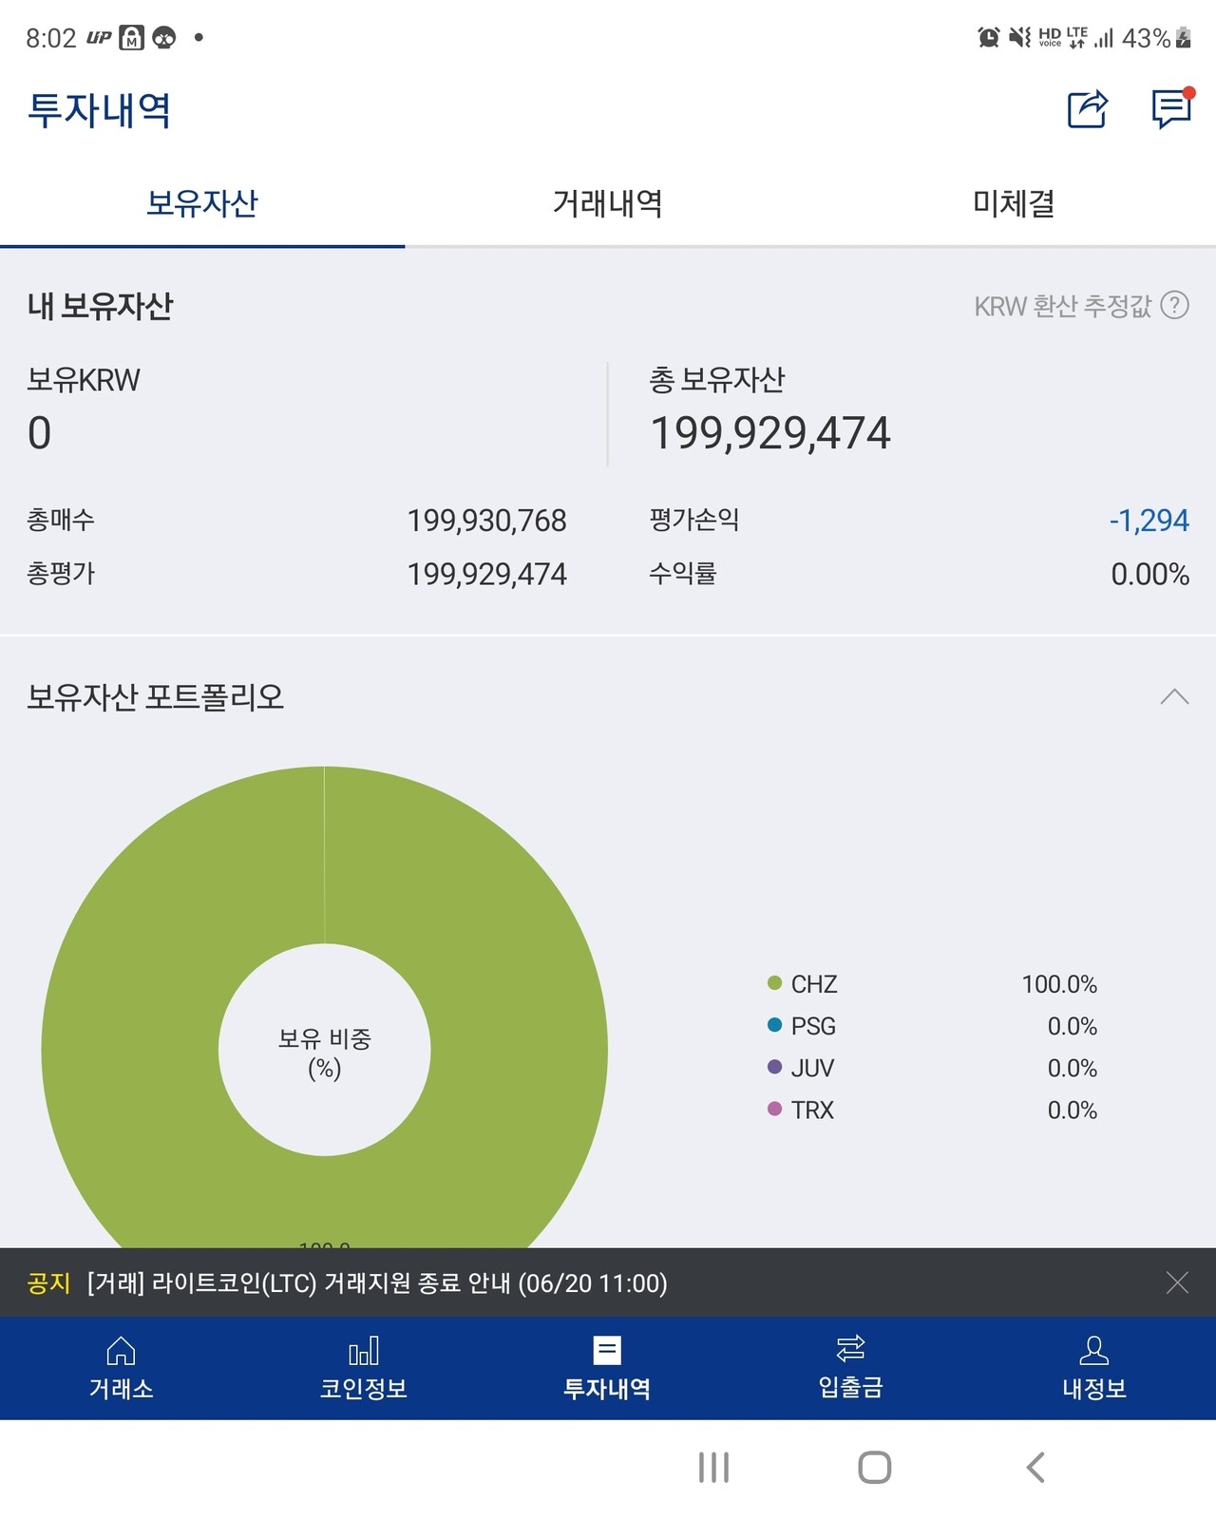
Task: Tap the 100.0% value for CHZ
Action: coord(1059,984)
